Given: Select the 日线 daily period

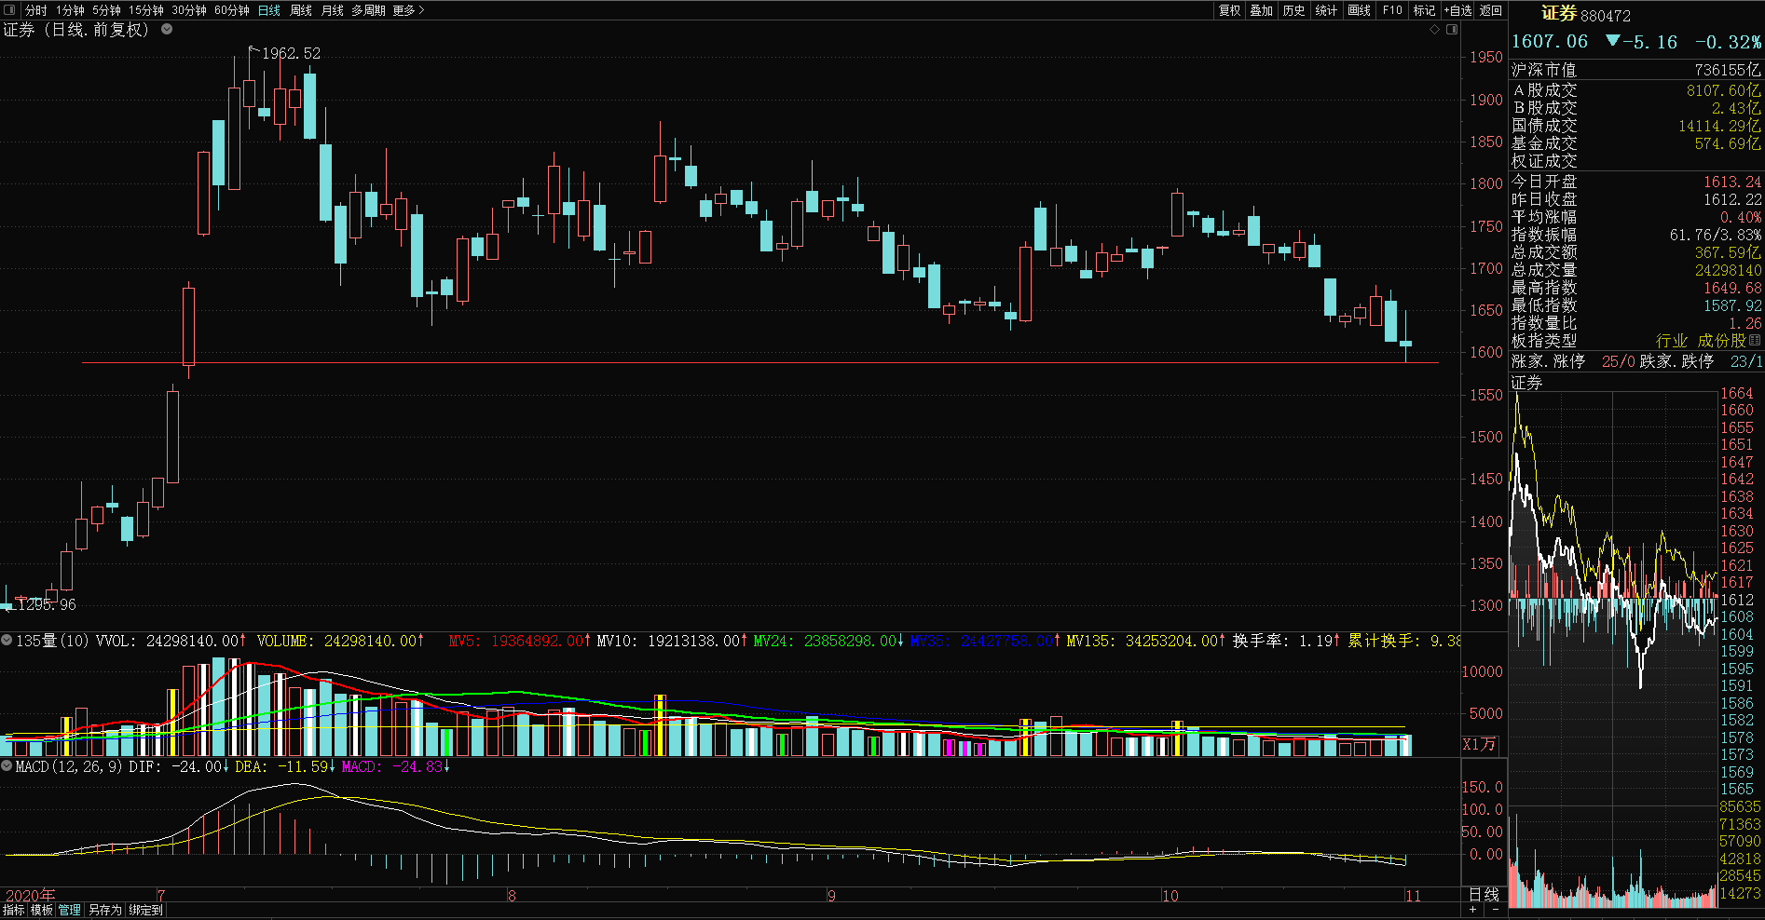Looking at the screenshot, I should (x=269, y=10).
